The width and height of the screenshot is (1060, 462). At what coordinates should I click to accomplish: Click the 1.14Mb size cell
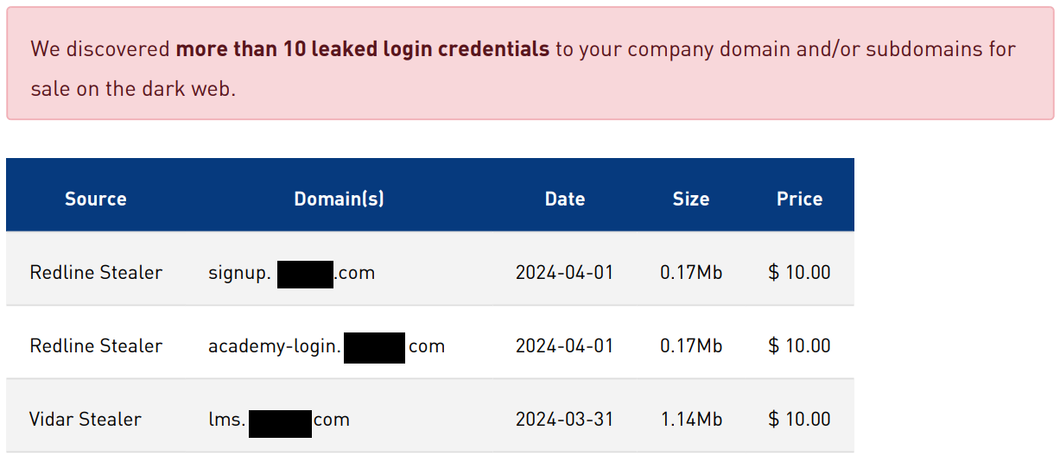point(691,420)
